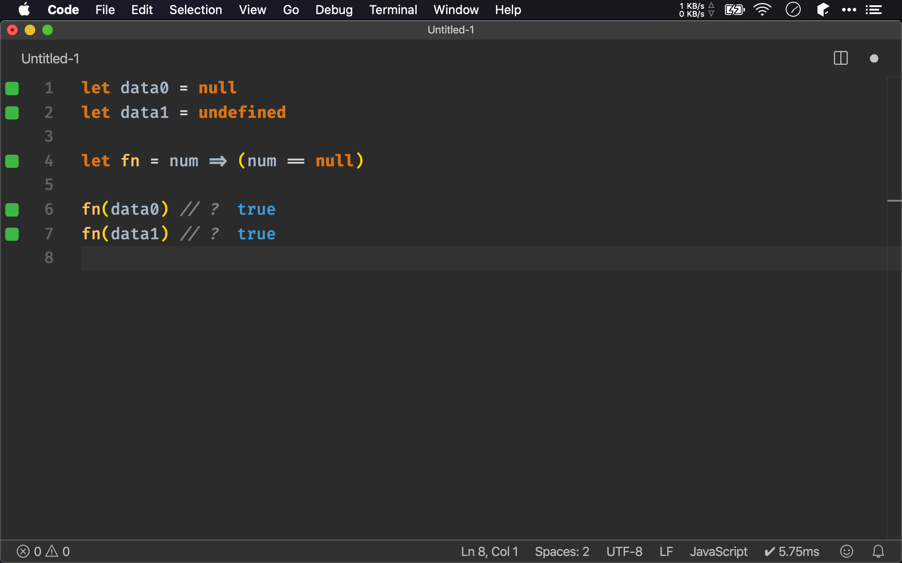Click the green coverage marker on line 4
This screenshot has height=563, width=902.
[x=12, y=161]
